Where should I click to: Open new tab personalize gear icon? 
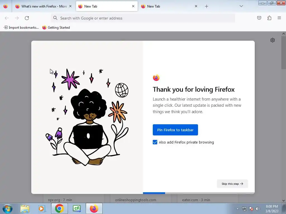273,40
